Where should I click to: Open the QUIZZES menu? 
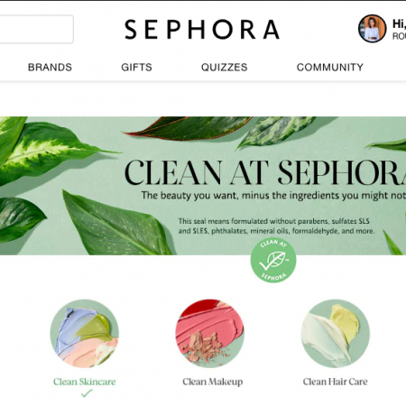(225, 67)
